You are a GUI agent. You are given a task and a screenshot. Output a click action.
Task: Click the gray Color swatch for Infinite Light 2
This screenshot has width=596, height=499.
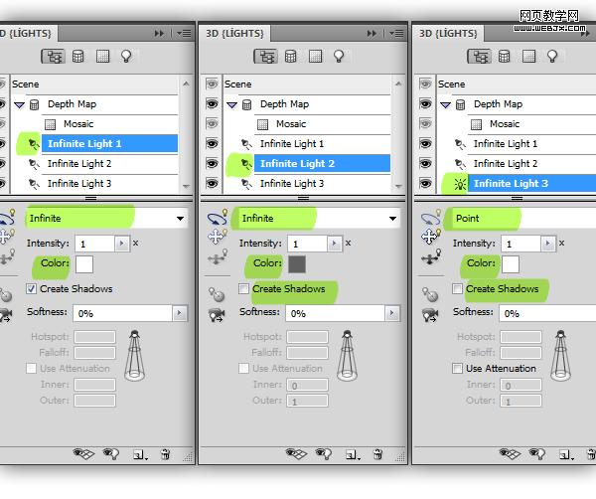pos(297,264)
